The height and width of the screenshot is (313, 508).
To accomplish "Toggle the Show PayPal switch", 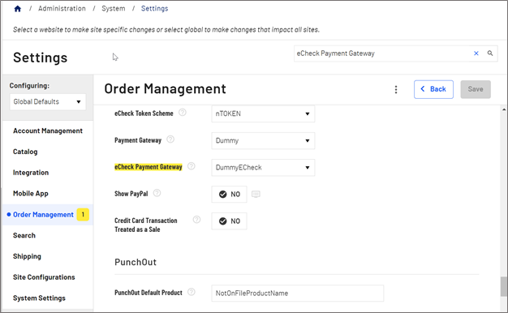I will (x=229, y=195).
